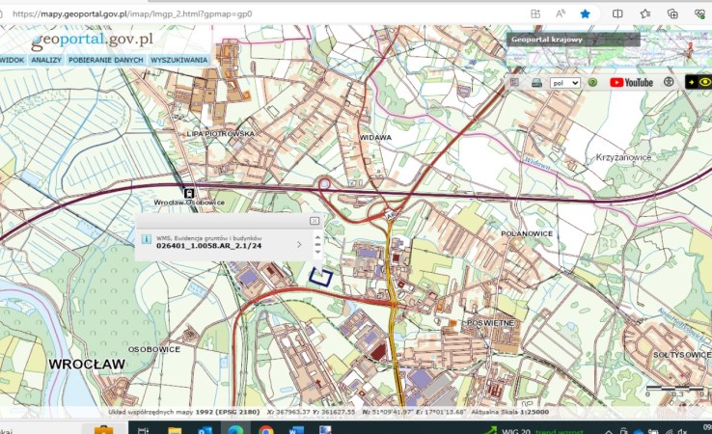Open browser favorites list icon
Screen dimensions: 712x434
[645, 14]
